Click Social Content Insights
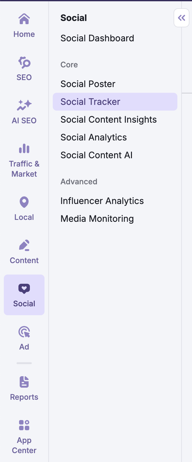This screenshot has height=462, width=192. tap(108, 119)
